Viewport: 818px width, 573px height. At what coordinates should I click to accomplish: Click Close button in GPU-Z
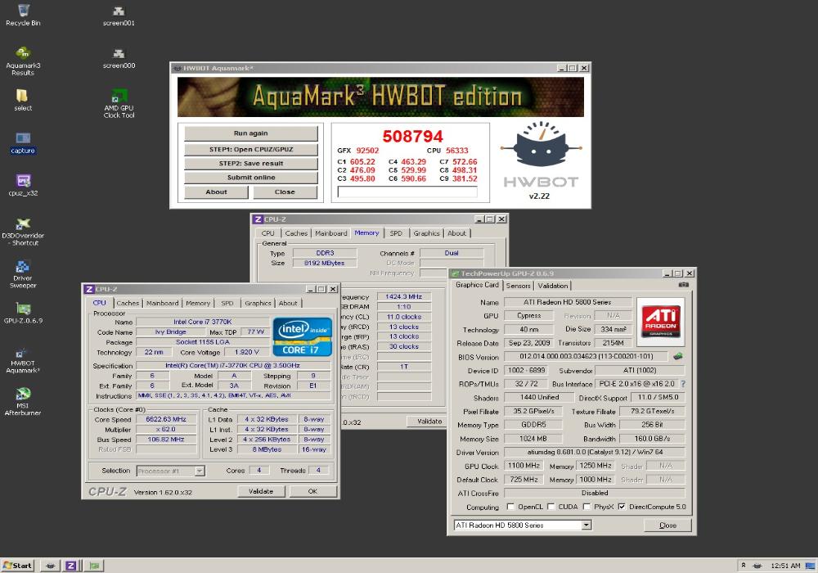tap(667, 525)
